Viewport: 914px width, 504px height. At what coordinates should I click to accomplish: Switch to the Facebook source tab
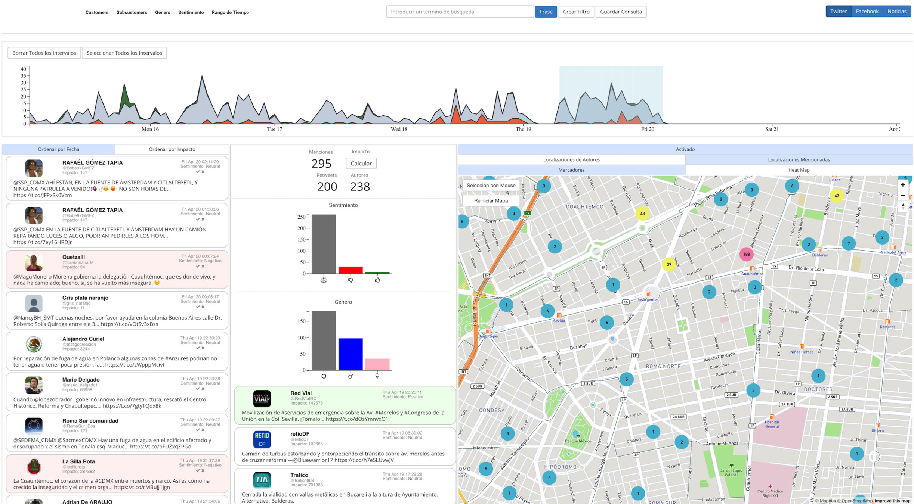tap(867, 12)
